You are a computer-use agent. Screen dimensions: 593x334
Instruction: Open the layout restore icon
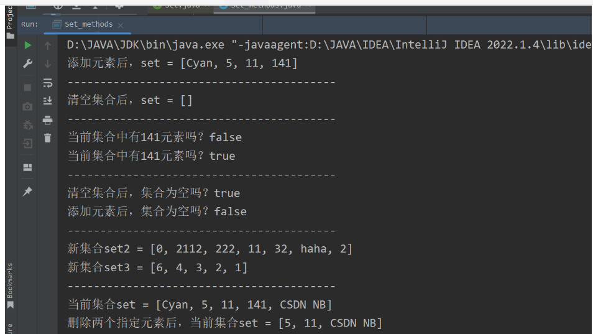coord(27,167)
